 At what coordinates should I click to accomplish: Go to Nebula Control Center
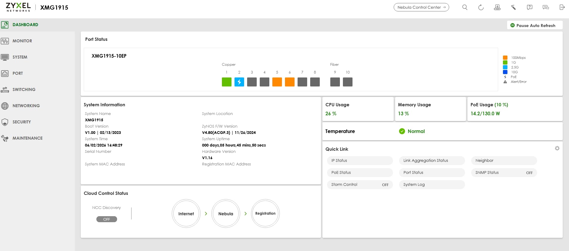point(421,7)
